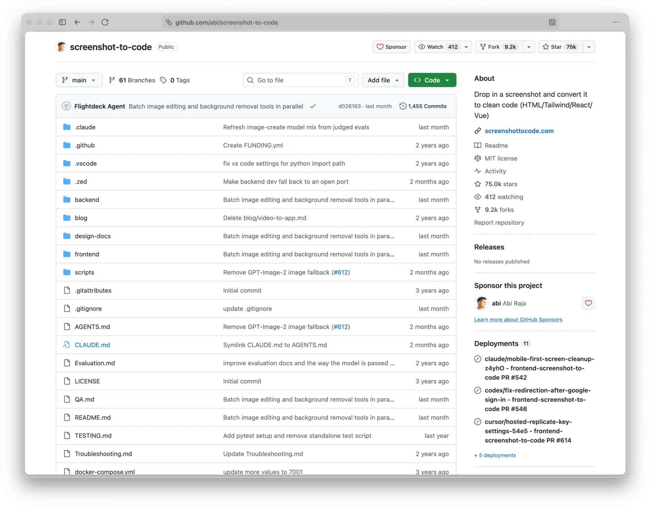Open the reader view icon in address bar
Viewport: 650px width, 507px height.
(552, 22)
